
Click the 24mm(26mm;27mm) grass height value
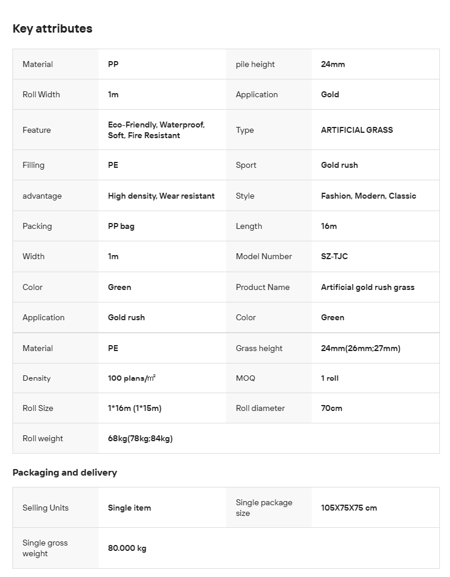click(x=360, y=348)
